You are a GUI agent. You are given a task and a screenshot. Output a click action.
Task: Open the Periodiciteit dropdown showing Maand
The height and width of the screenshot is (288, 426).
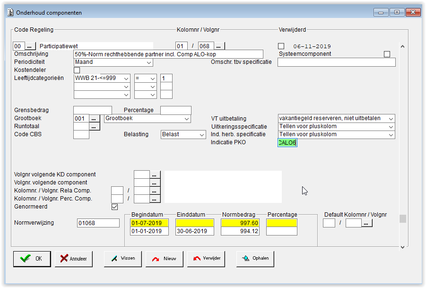click(x=113, y=62)
